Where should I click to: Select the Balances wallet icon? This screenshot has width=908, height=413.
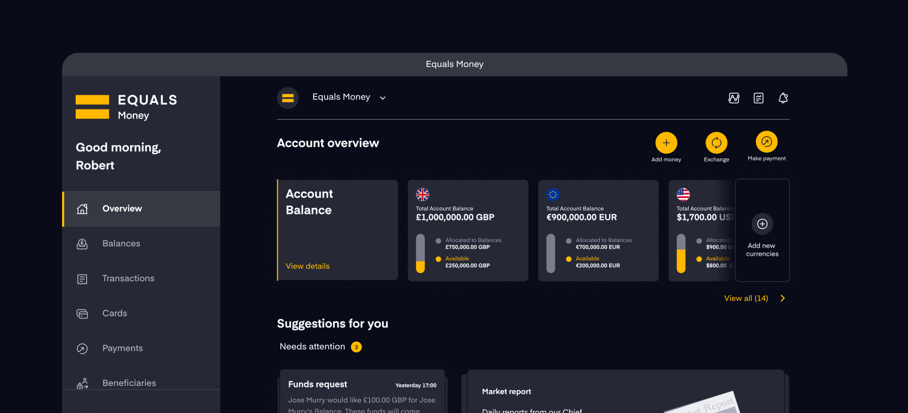(82, 244)
